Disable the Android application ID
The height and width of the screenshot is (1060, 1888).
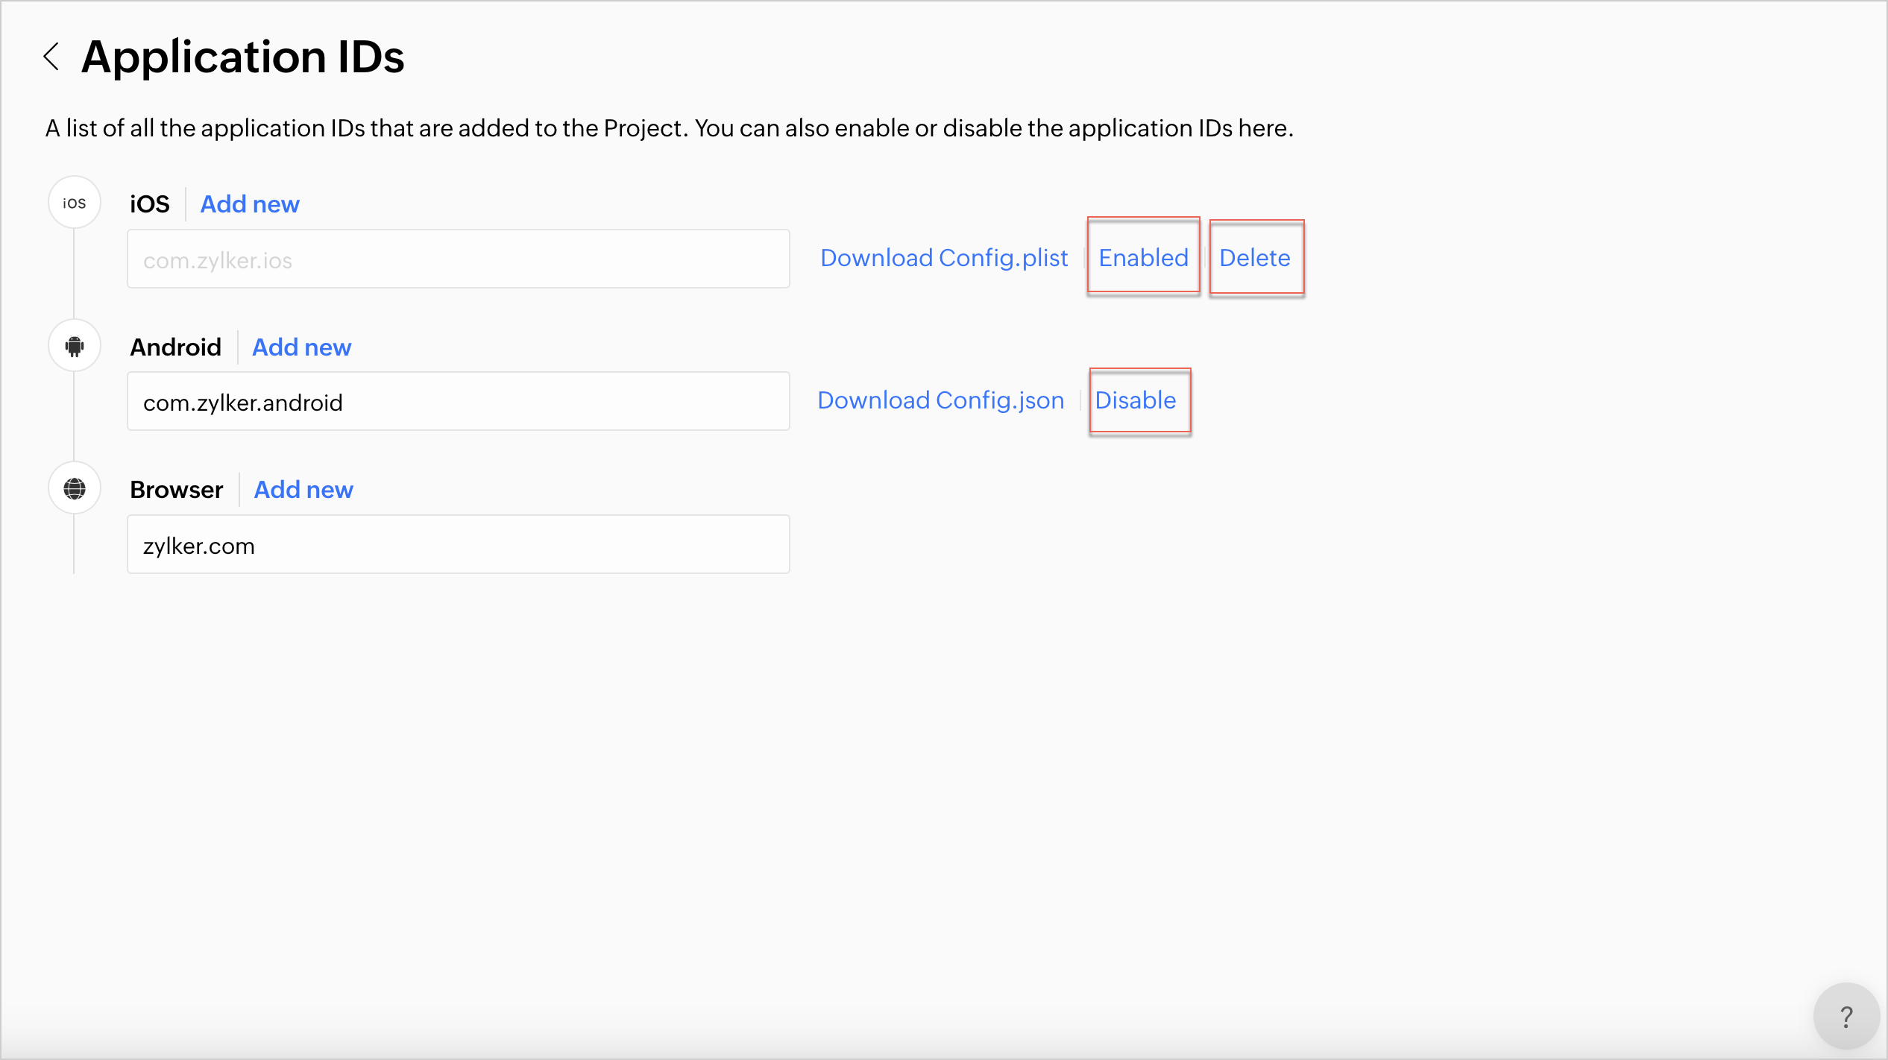click(1136, 400)
